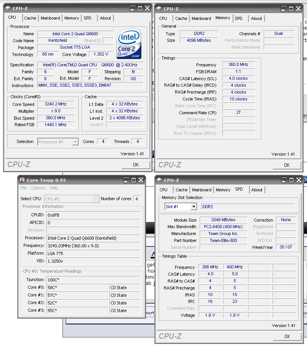Click the Manufacturer value Team Group Inc.
The width and height of the screenshot is (307, 347).
[x=223, y=234]
